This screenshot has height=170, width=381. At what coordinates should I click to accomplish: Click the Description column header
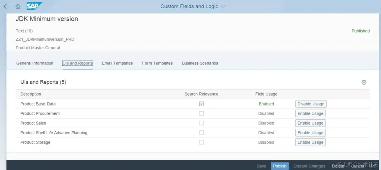(31, 94)
